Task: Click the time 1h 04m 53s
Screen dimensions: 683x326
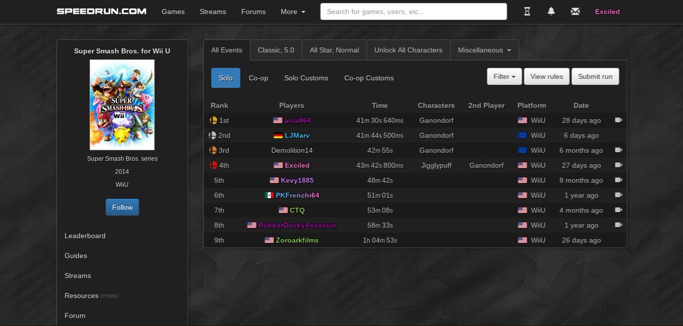Action: [380, 240]
